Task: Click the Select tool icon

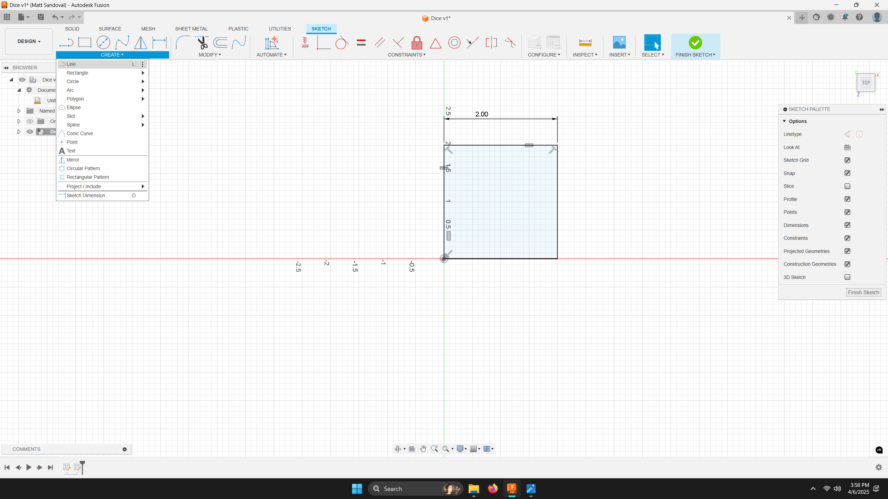Action: (x=652, y=43)
